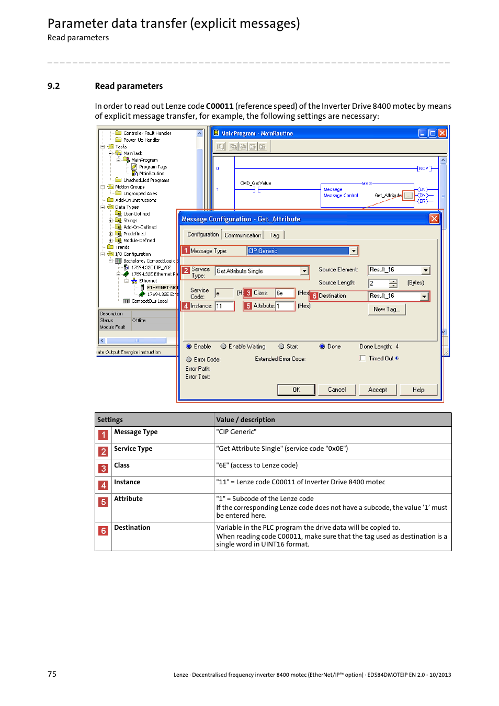Click the CMD_GetValue contact symbol
The height and width of the screenshot is (706, 499).
(x=257, y=189)
